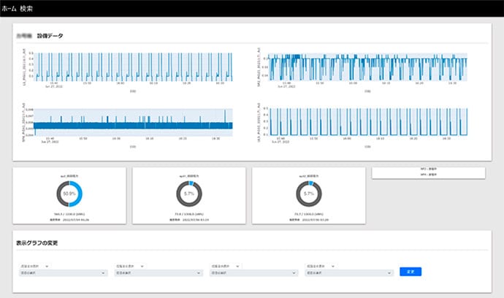Expand the fourth small dropdown in the graph settings
Viewport: 504px width, 298px height.
(x=318, y=266)
